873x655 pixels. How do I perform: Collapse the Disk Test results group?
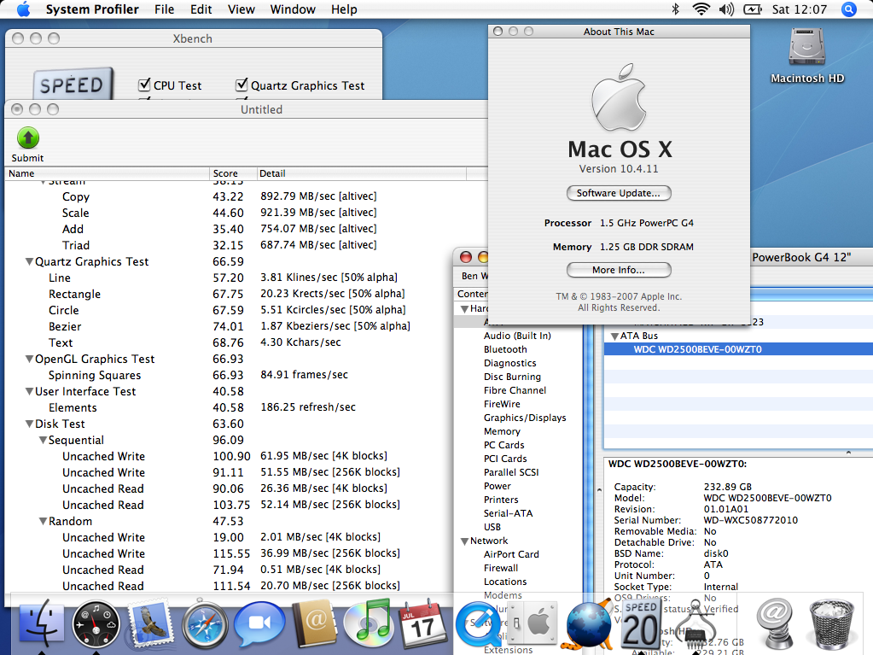point(29,424)
